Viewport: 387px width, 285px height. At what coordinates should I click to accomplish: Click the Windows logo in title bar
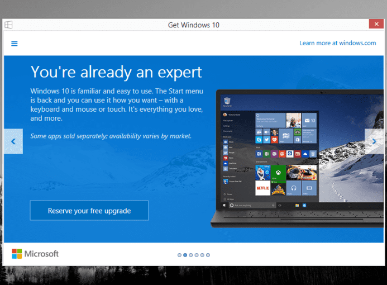(x=8, y=25)
